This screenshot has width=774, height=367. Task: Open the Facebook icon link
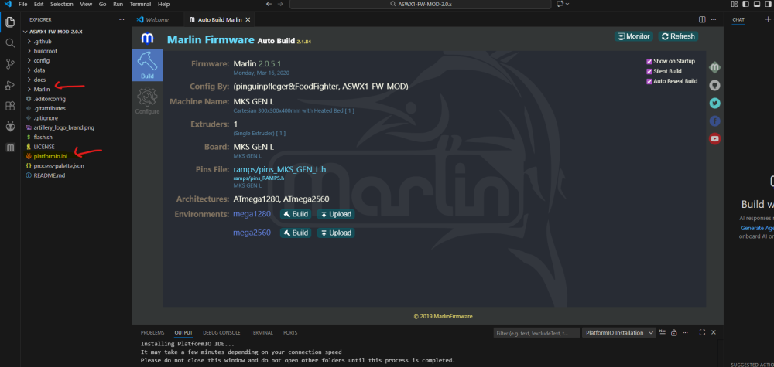(x=714, y=121)
